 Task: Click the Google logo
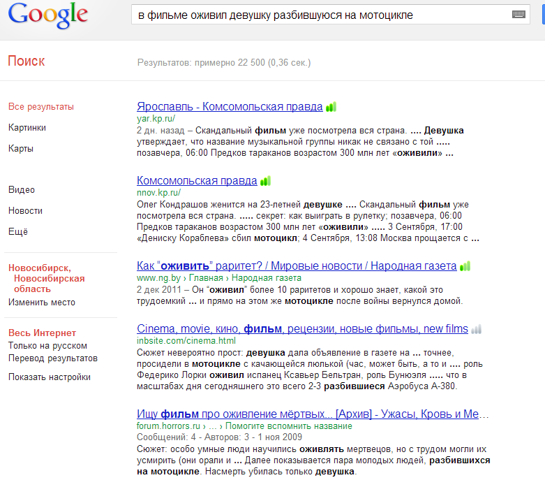(48, 15)
